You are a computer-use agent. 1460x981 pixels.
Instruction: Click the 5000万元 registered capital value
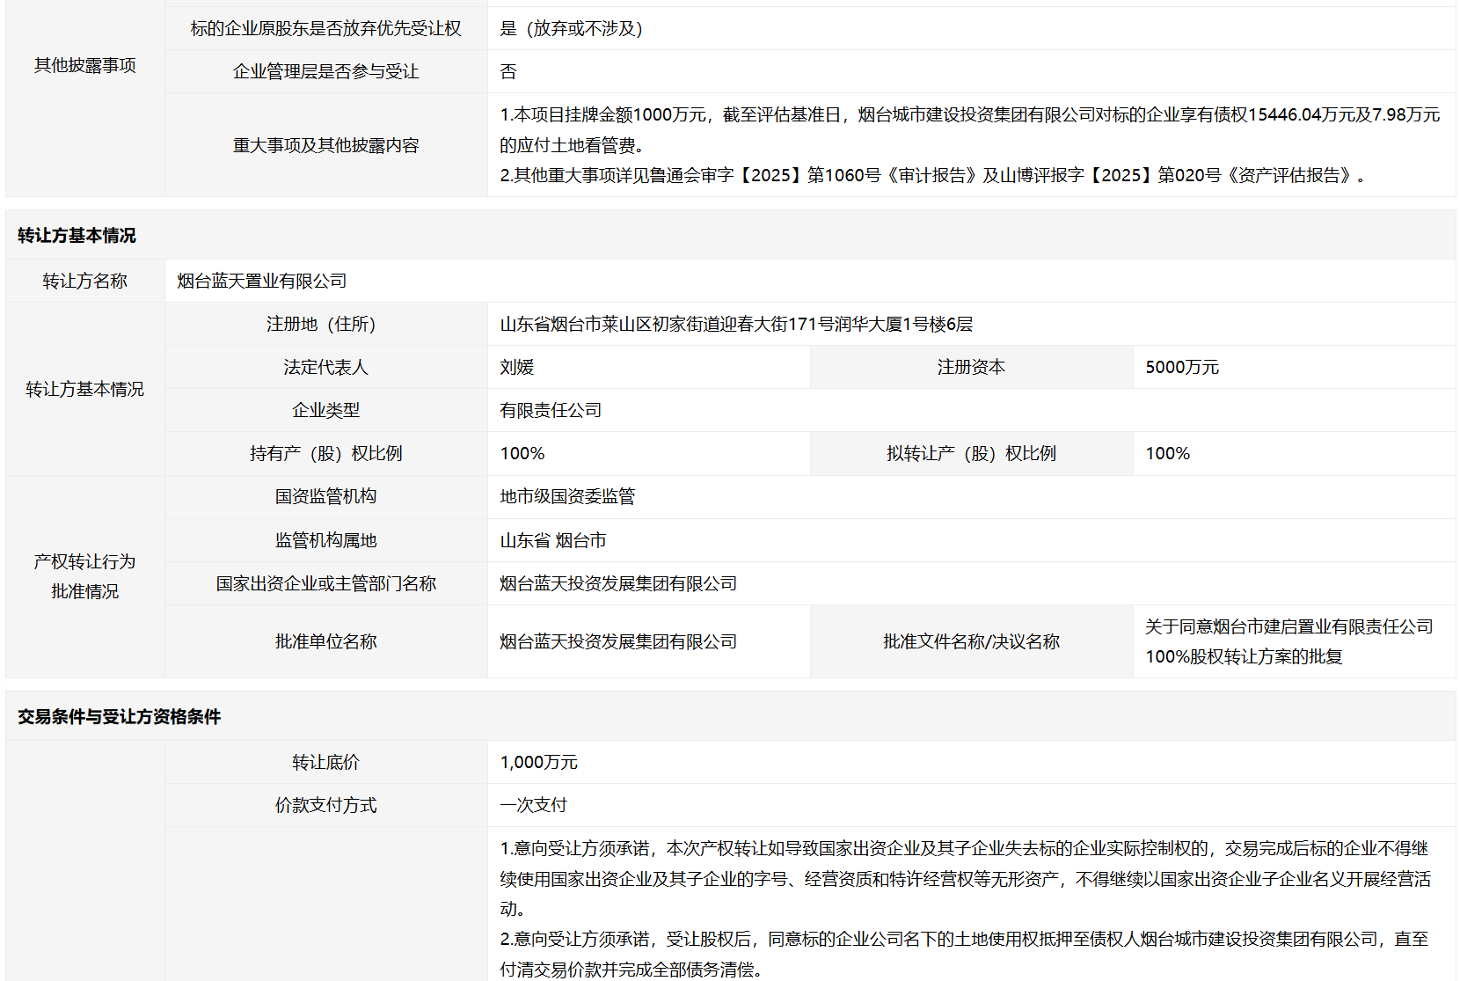1181,368
